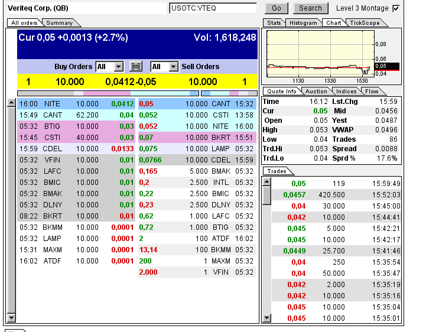Switch to the Stats tab
Image resolution: width=426 pixels, height=332 pixels.
[x=274, y=23]
